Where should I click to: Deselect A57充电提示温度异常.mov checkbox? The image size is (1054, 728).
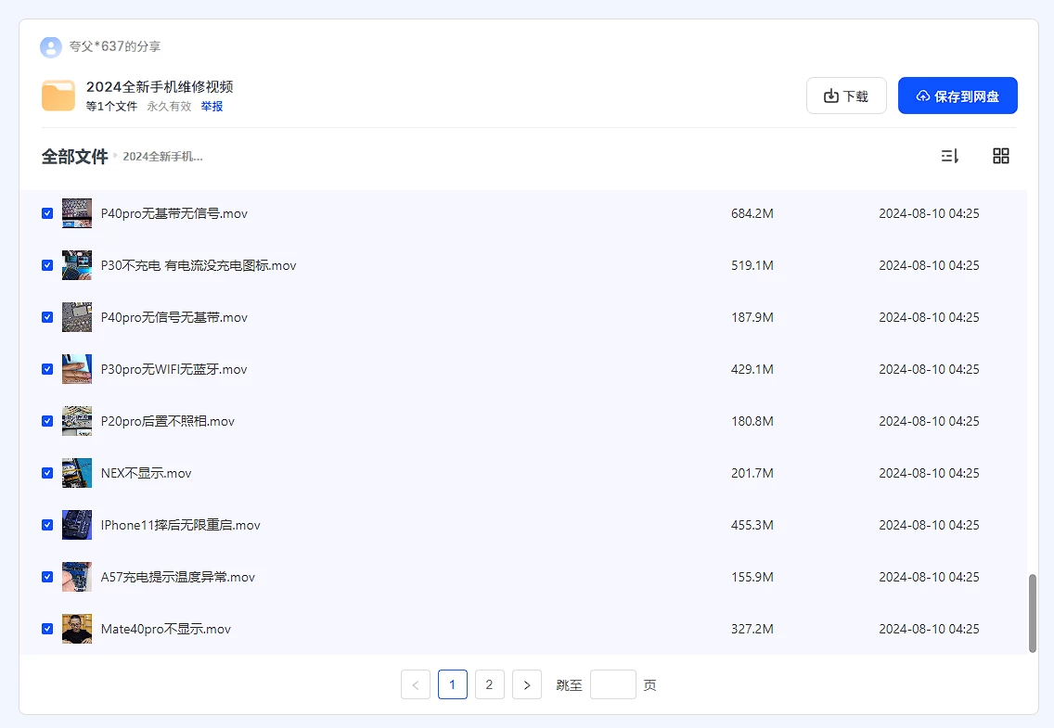[x=47, y=577]
